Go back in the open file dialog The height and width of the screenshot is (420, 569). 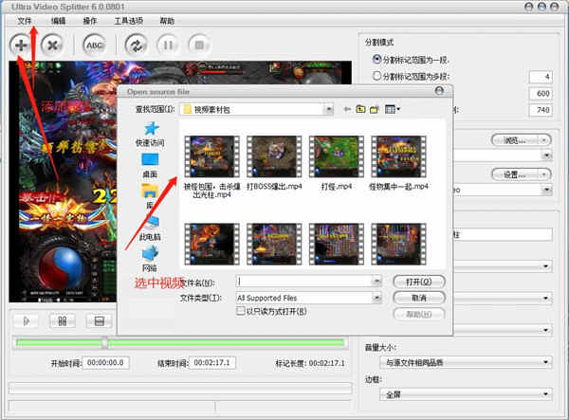pos(347,109)
